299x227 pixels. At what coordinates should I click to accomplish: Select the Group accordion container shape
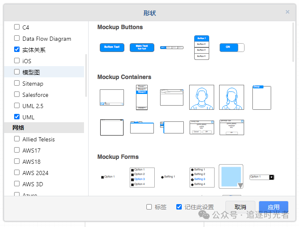142,97
